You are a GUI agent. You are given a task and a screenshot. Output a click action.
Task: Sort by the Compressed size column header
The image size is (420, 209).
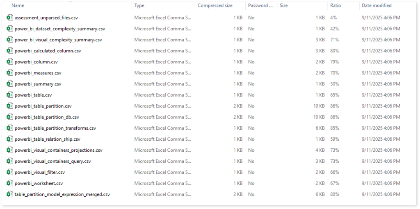pyautogui.click(x=215, y=5)
